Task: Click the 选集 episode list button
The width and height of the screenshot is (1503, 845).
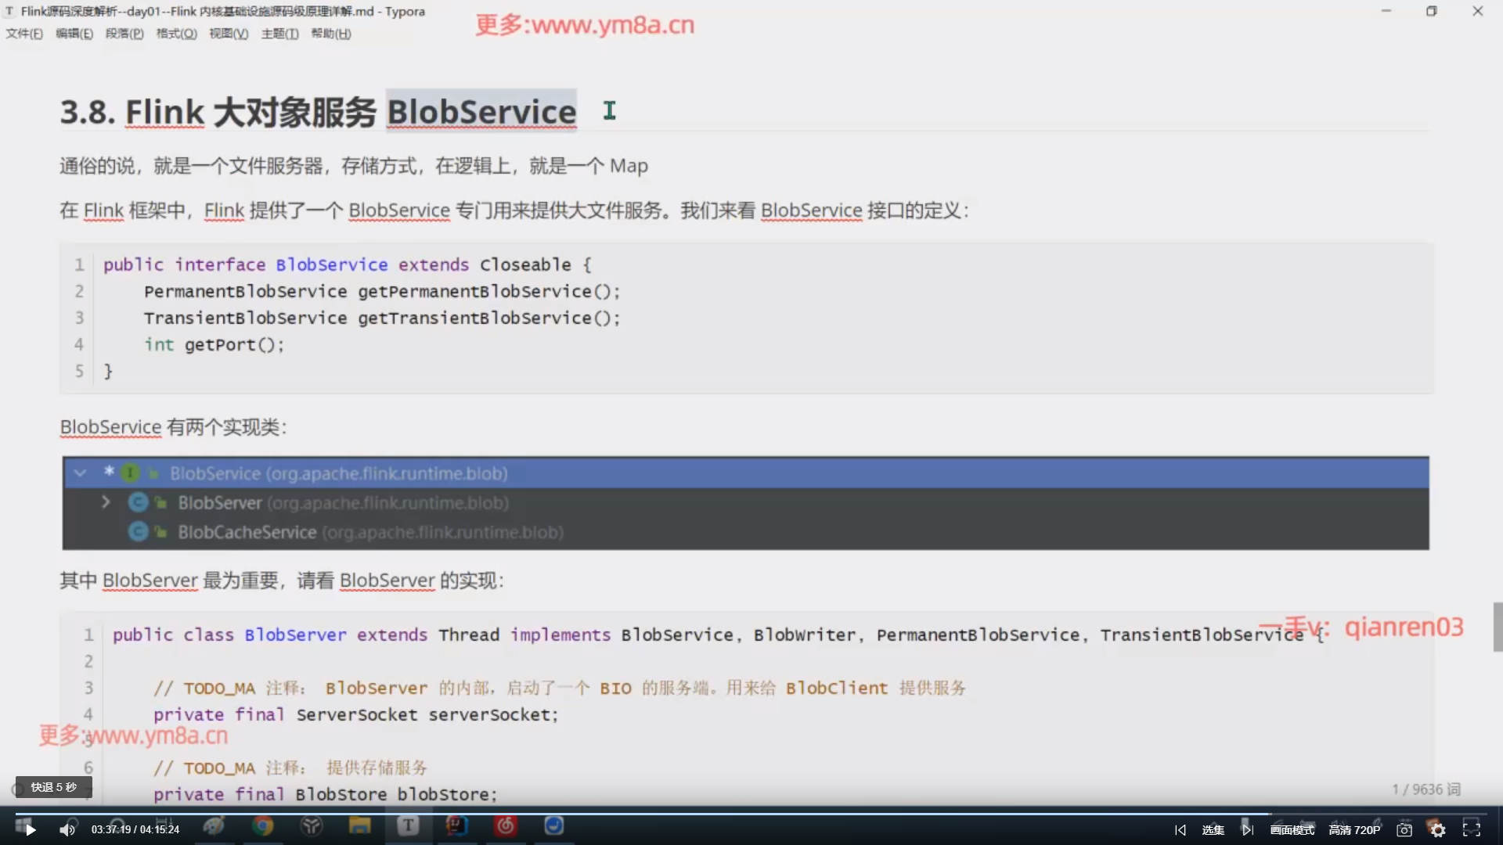Action: (1213, 830)
